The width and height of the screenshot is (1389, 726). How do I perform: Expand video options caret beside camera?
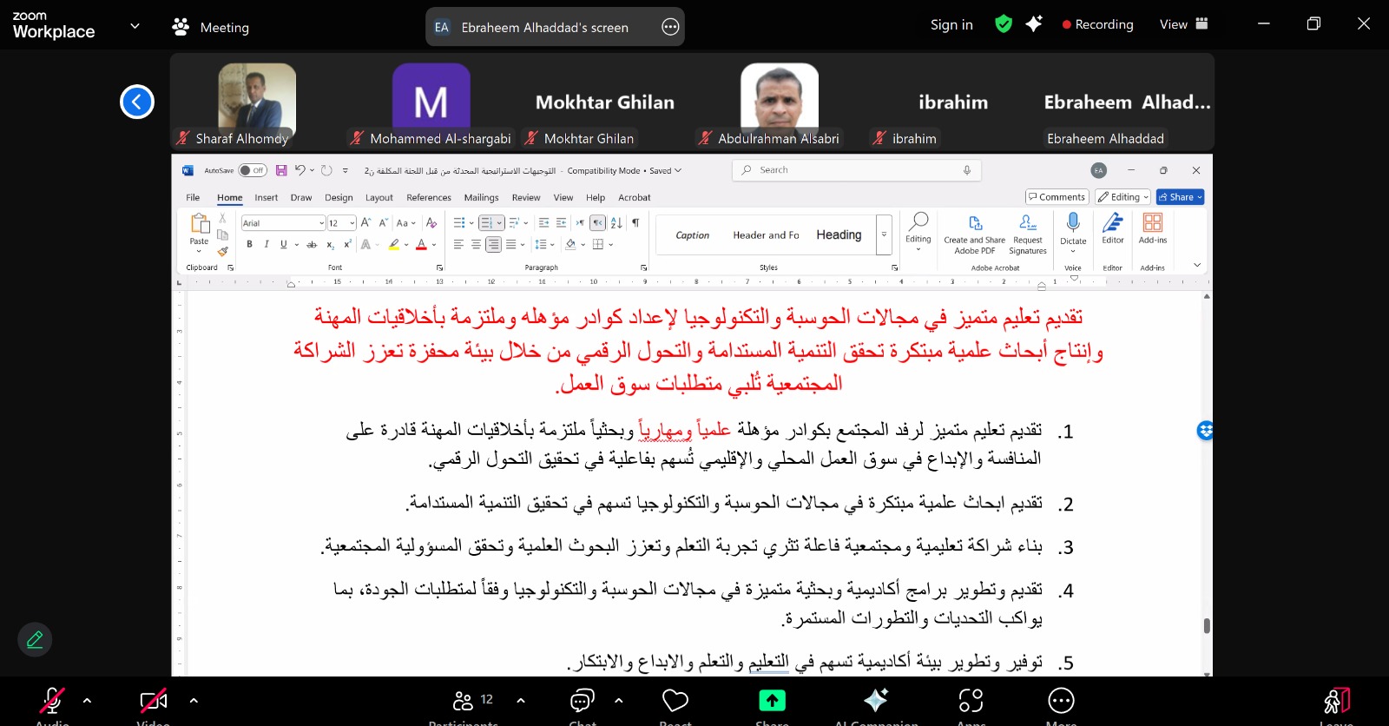coord(194,700)
